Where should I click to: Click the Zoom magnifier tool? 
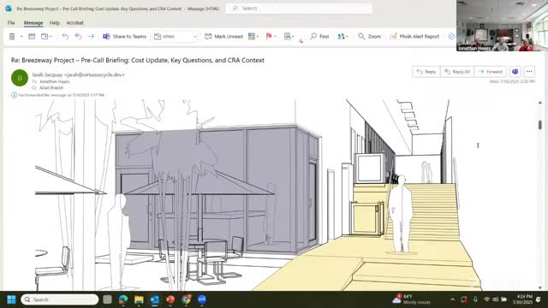[x=369, y=36]
